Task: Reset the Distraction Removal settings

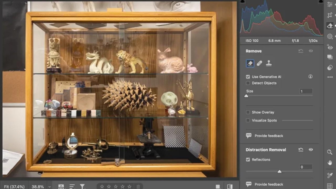Action: (301, 150)
